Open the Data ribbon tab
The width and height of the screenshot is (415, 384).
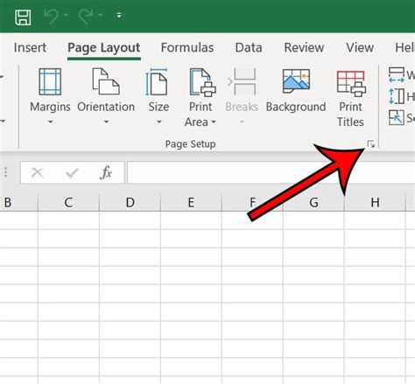click(x=249, y=47)
